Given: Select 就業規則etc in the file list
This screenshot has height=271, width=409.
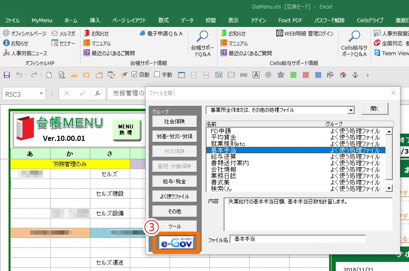Looking at the screenshot, I should click(296, 144).
